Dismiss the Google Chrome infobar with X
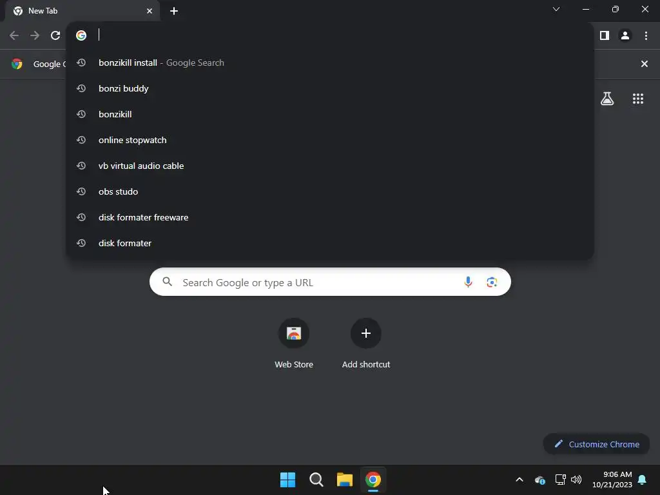 tap(644, 64)
